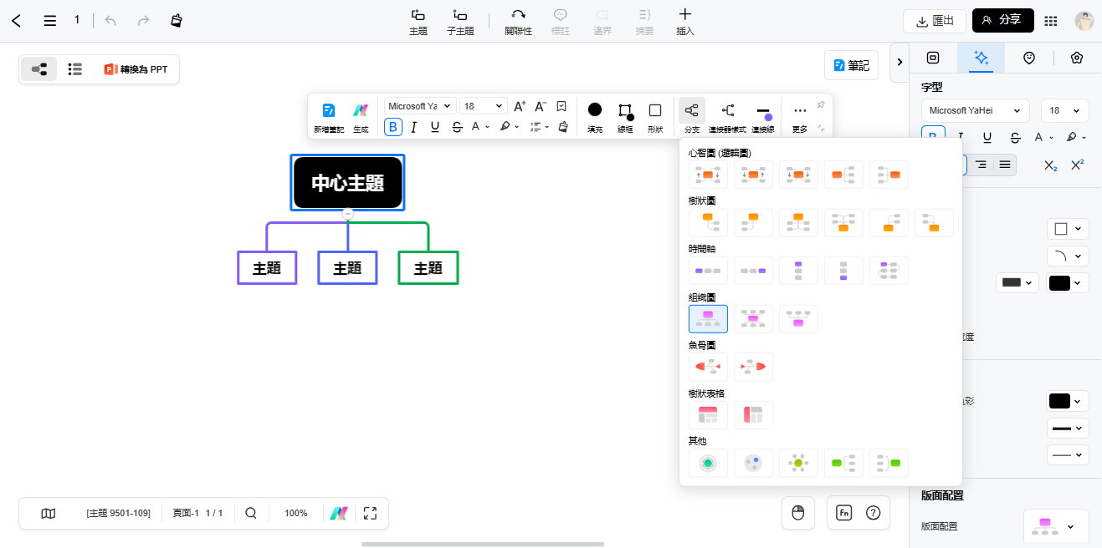Switch to the outline list view tab
This screenshot has height=548, width=1102.
75,69
